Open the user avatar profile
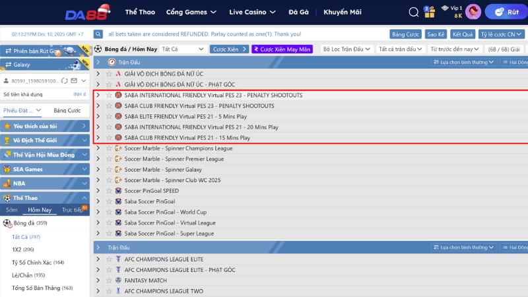Screen dimensions: 528x297 473,12
